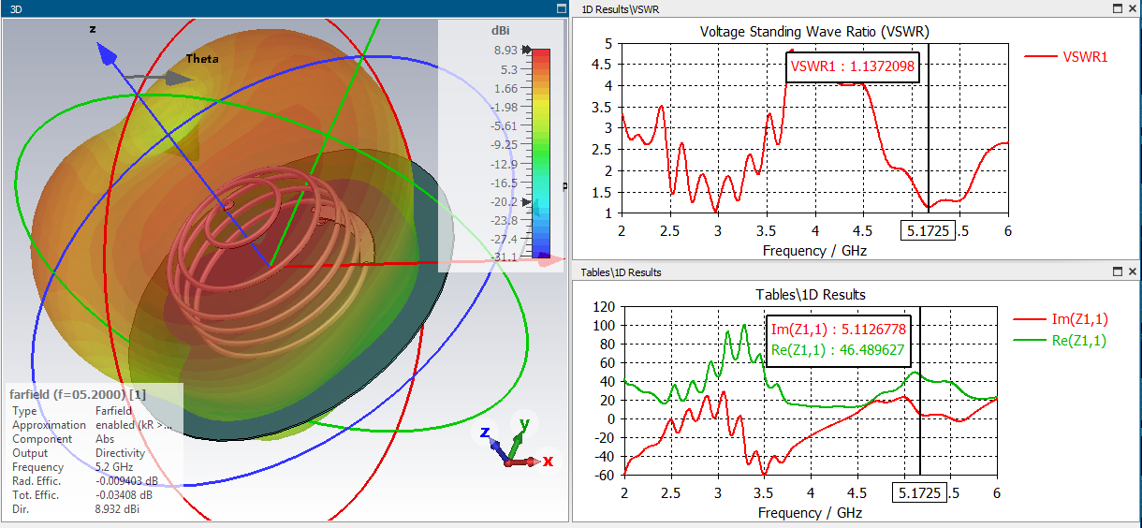1142x528 pixels.
Task: Click the blue z-axis arrow label in 3D view
Action: [x=94, y=29]
